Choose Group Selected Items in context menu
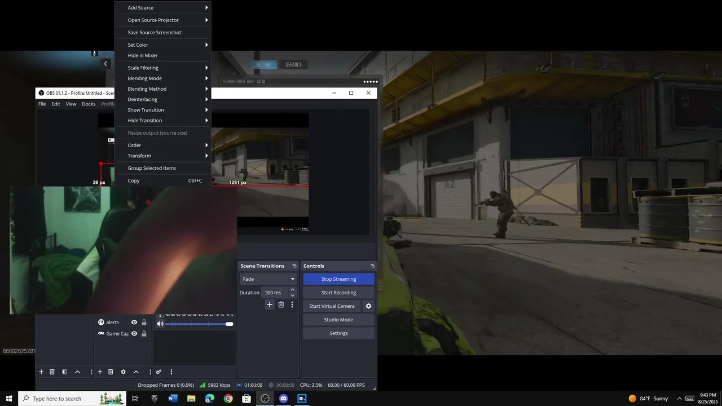 [163, 168]
